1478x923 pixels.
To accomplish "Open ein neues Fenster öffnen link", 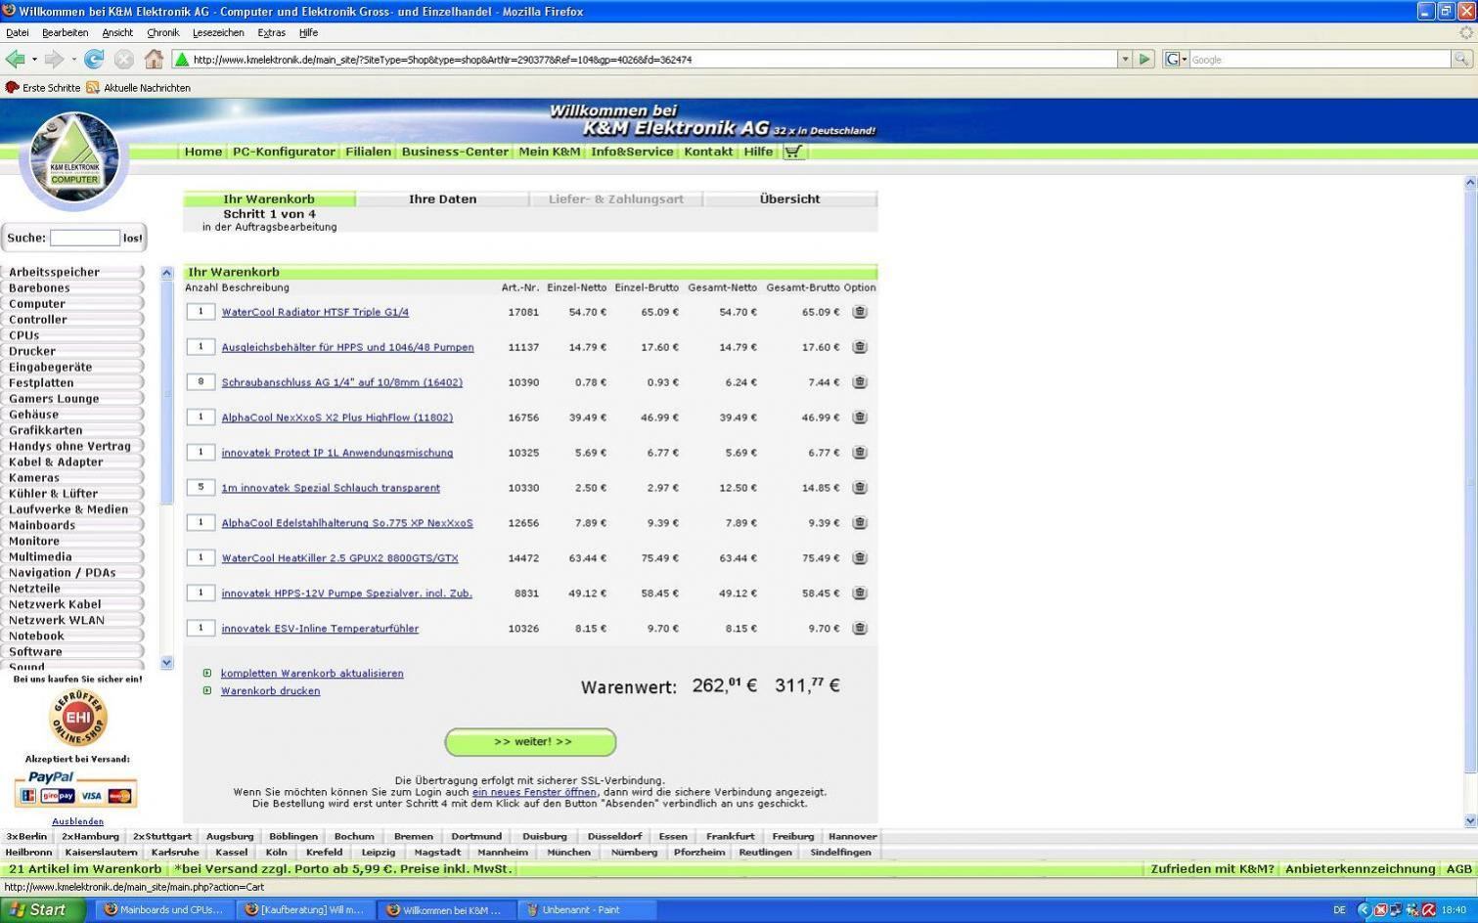I will click(534, 792).
